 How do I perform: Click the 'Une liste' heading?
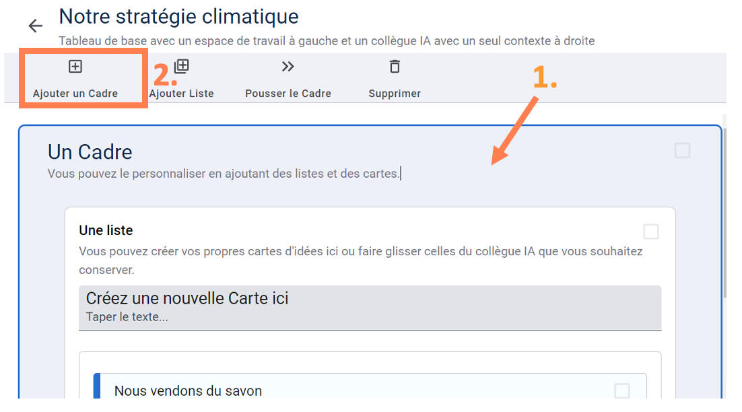point(106,230)
